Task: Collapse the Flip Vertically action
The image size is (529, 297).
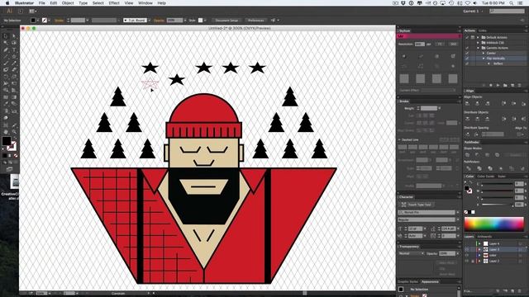Action: (484, 59)
